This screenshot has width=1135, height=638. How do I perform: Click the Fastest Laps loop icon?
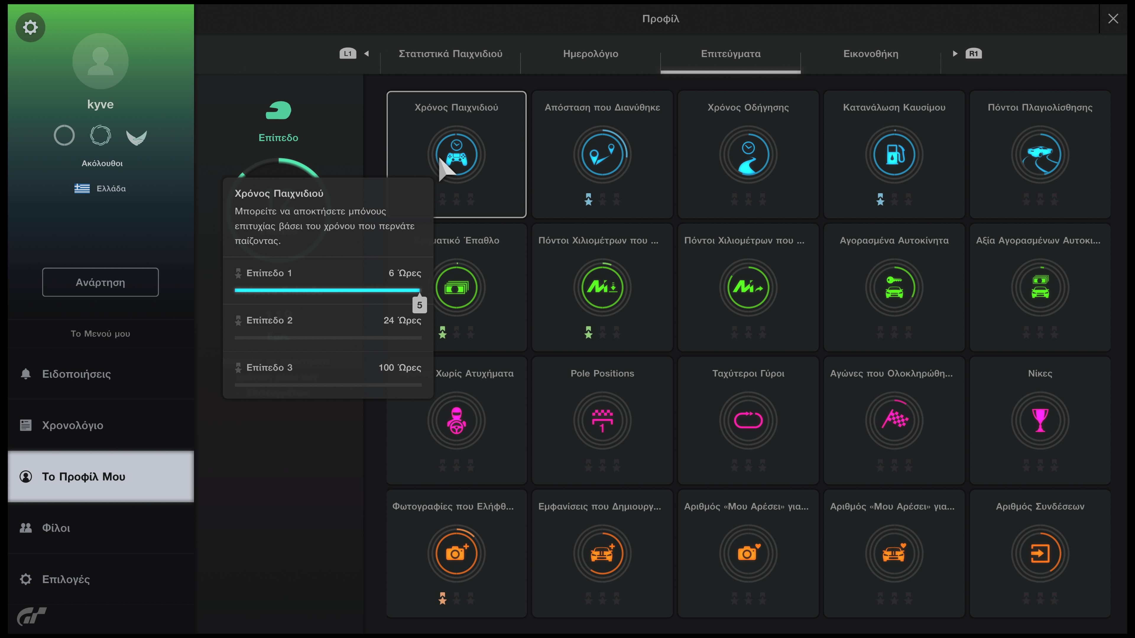pos(748,420)
